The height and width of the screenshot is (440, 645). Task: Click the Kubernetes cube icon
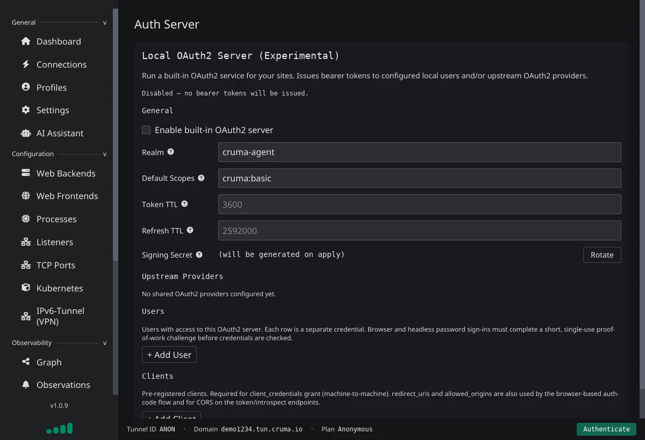point(26,288)
